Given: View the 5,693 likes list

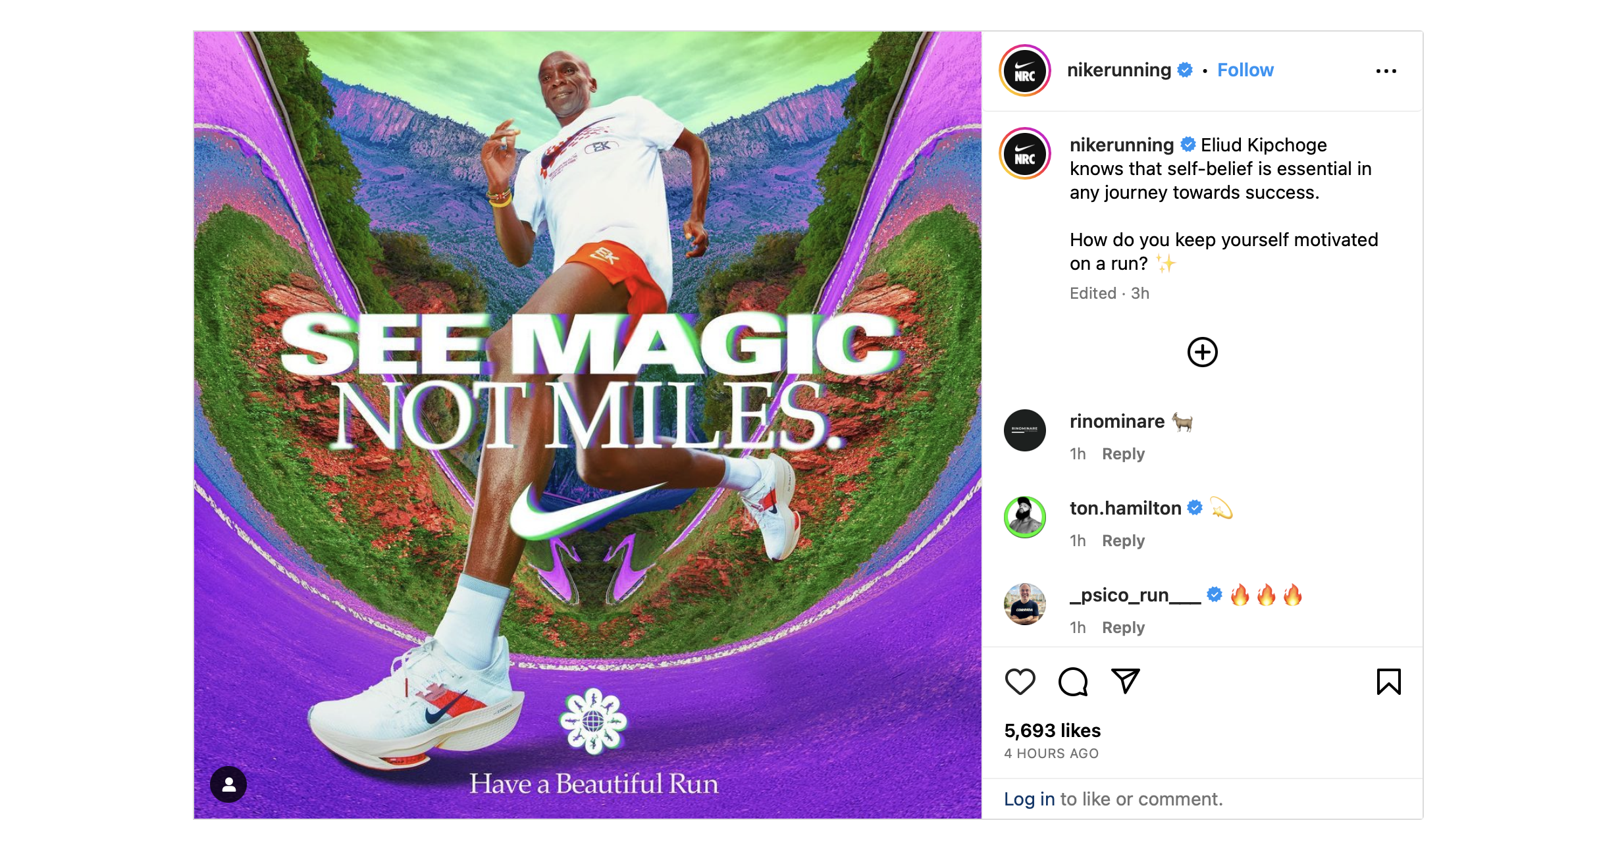Looking at the screenshot, I should (1052, 730).
